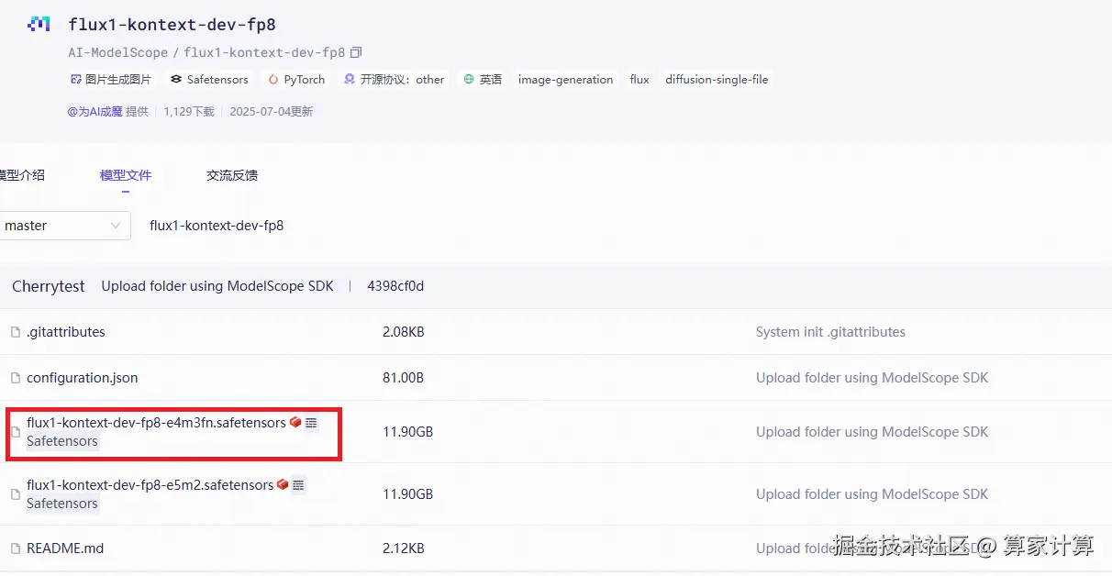1112x576 pixels.
Task: Click the image-generation tag
Action: pyautogui.click(x=565, y=80)
